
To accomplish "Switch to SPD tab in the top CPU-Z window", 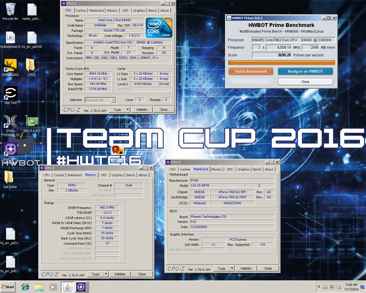I will (x=126, y=11).
